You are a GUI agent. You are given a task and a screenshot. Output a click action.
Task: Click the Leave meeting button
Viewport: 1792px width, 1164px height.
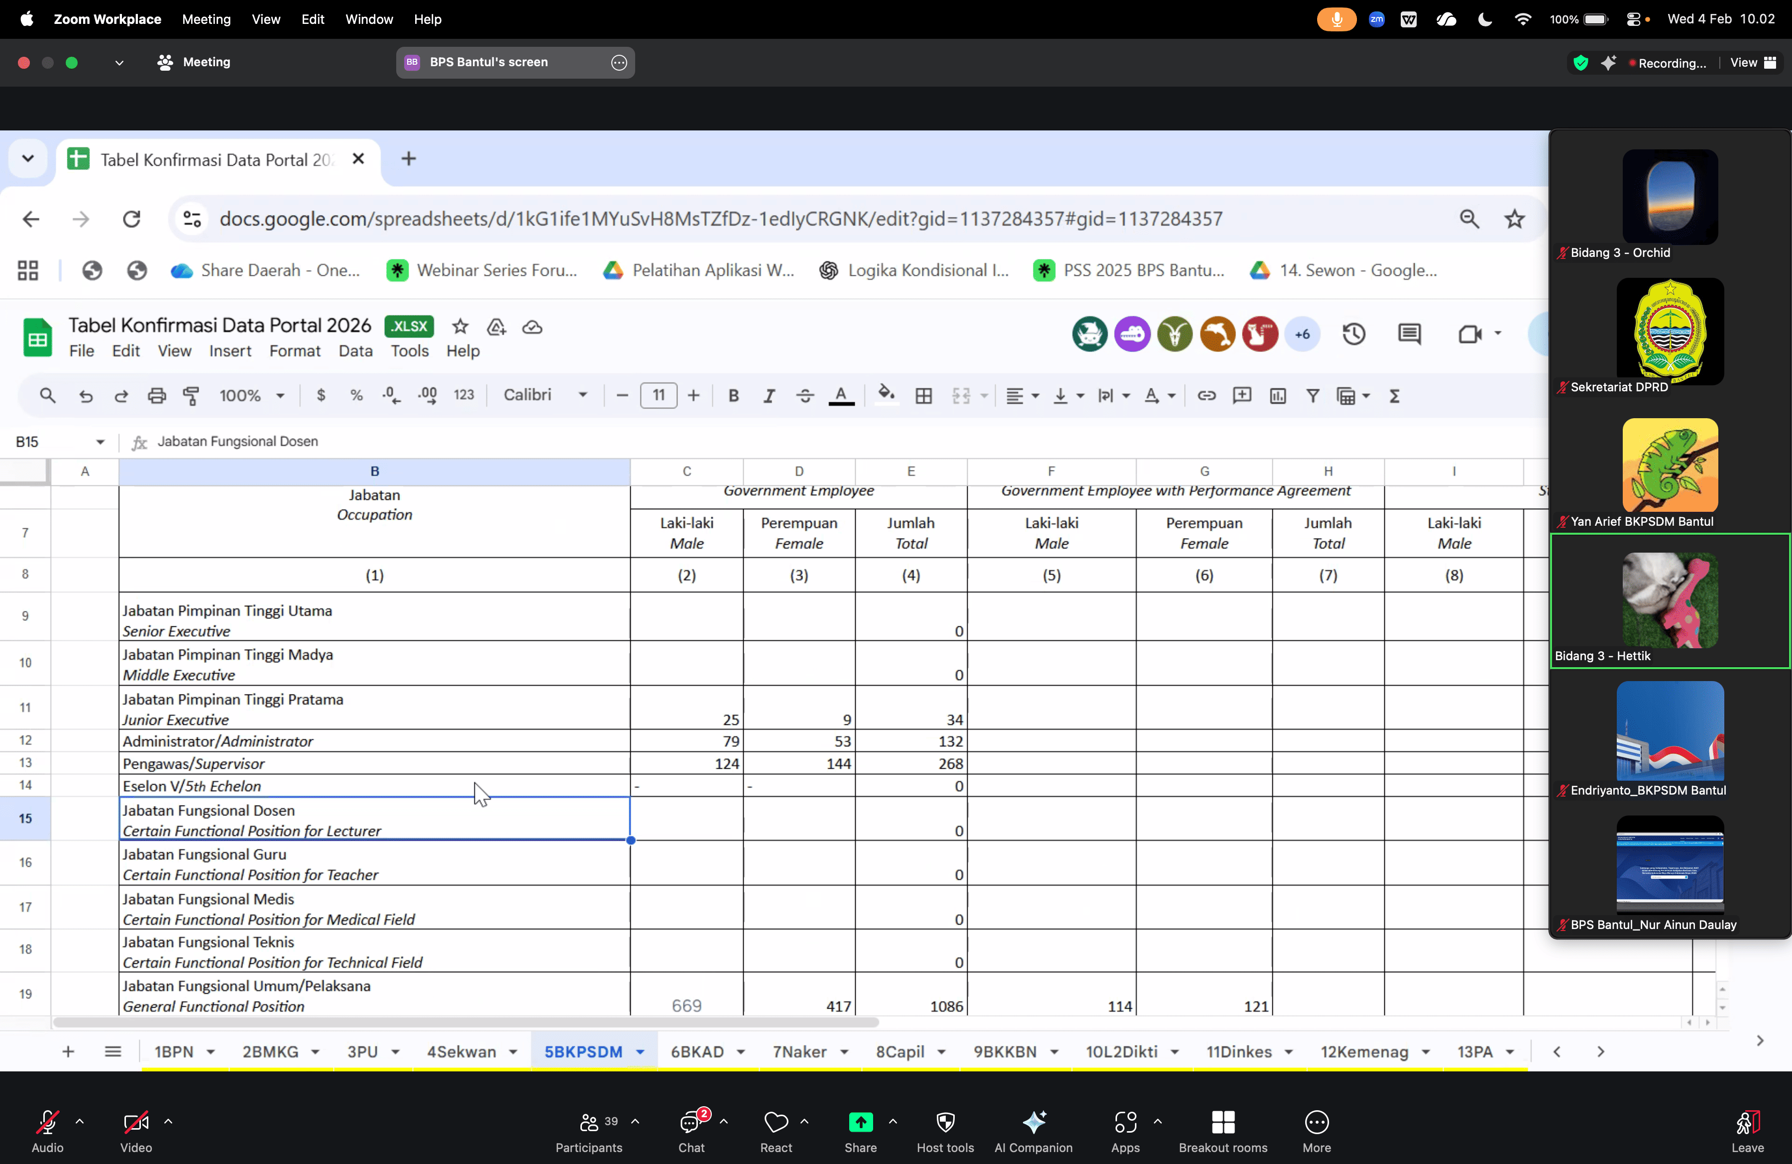coord(1747,1129)
